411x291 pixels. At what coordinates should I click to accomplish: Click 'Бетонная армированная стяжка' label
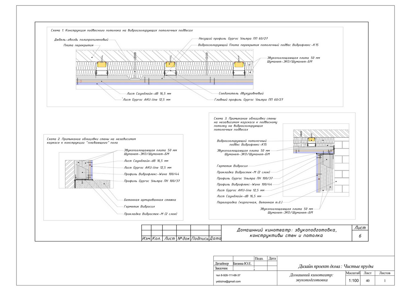[x=150, y=200]
